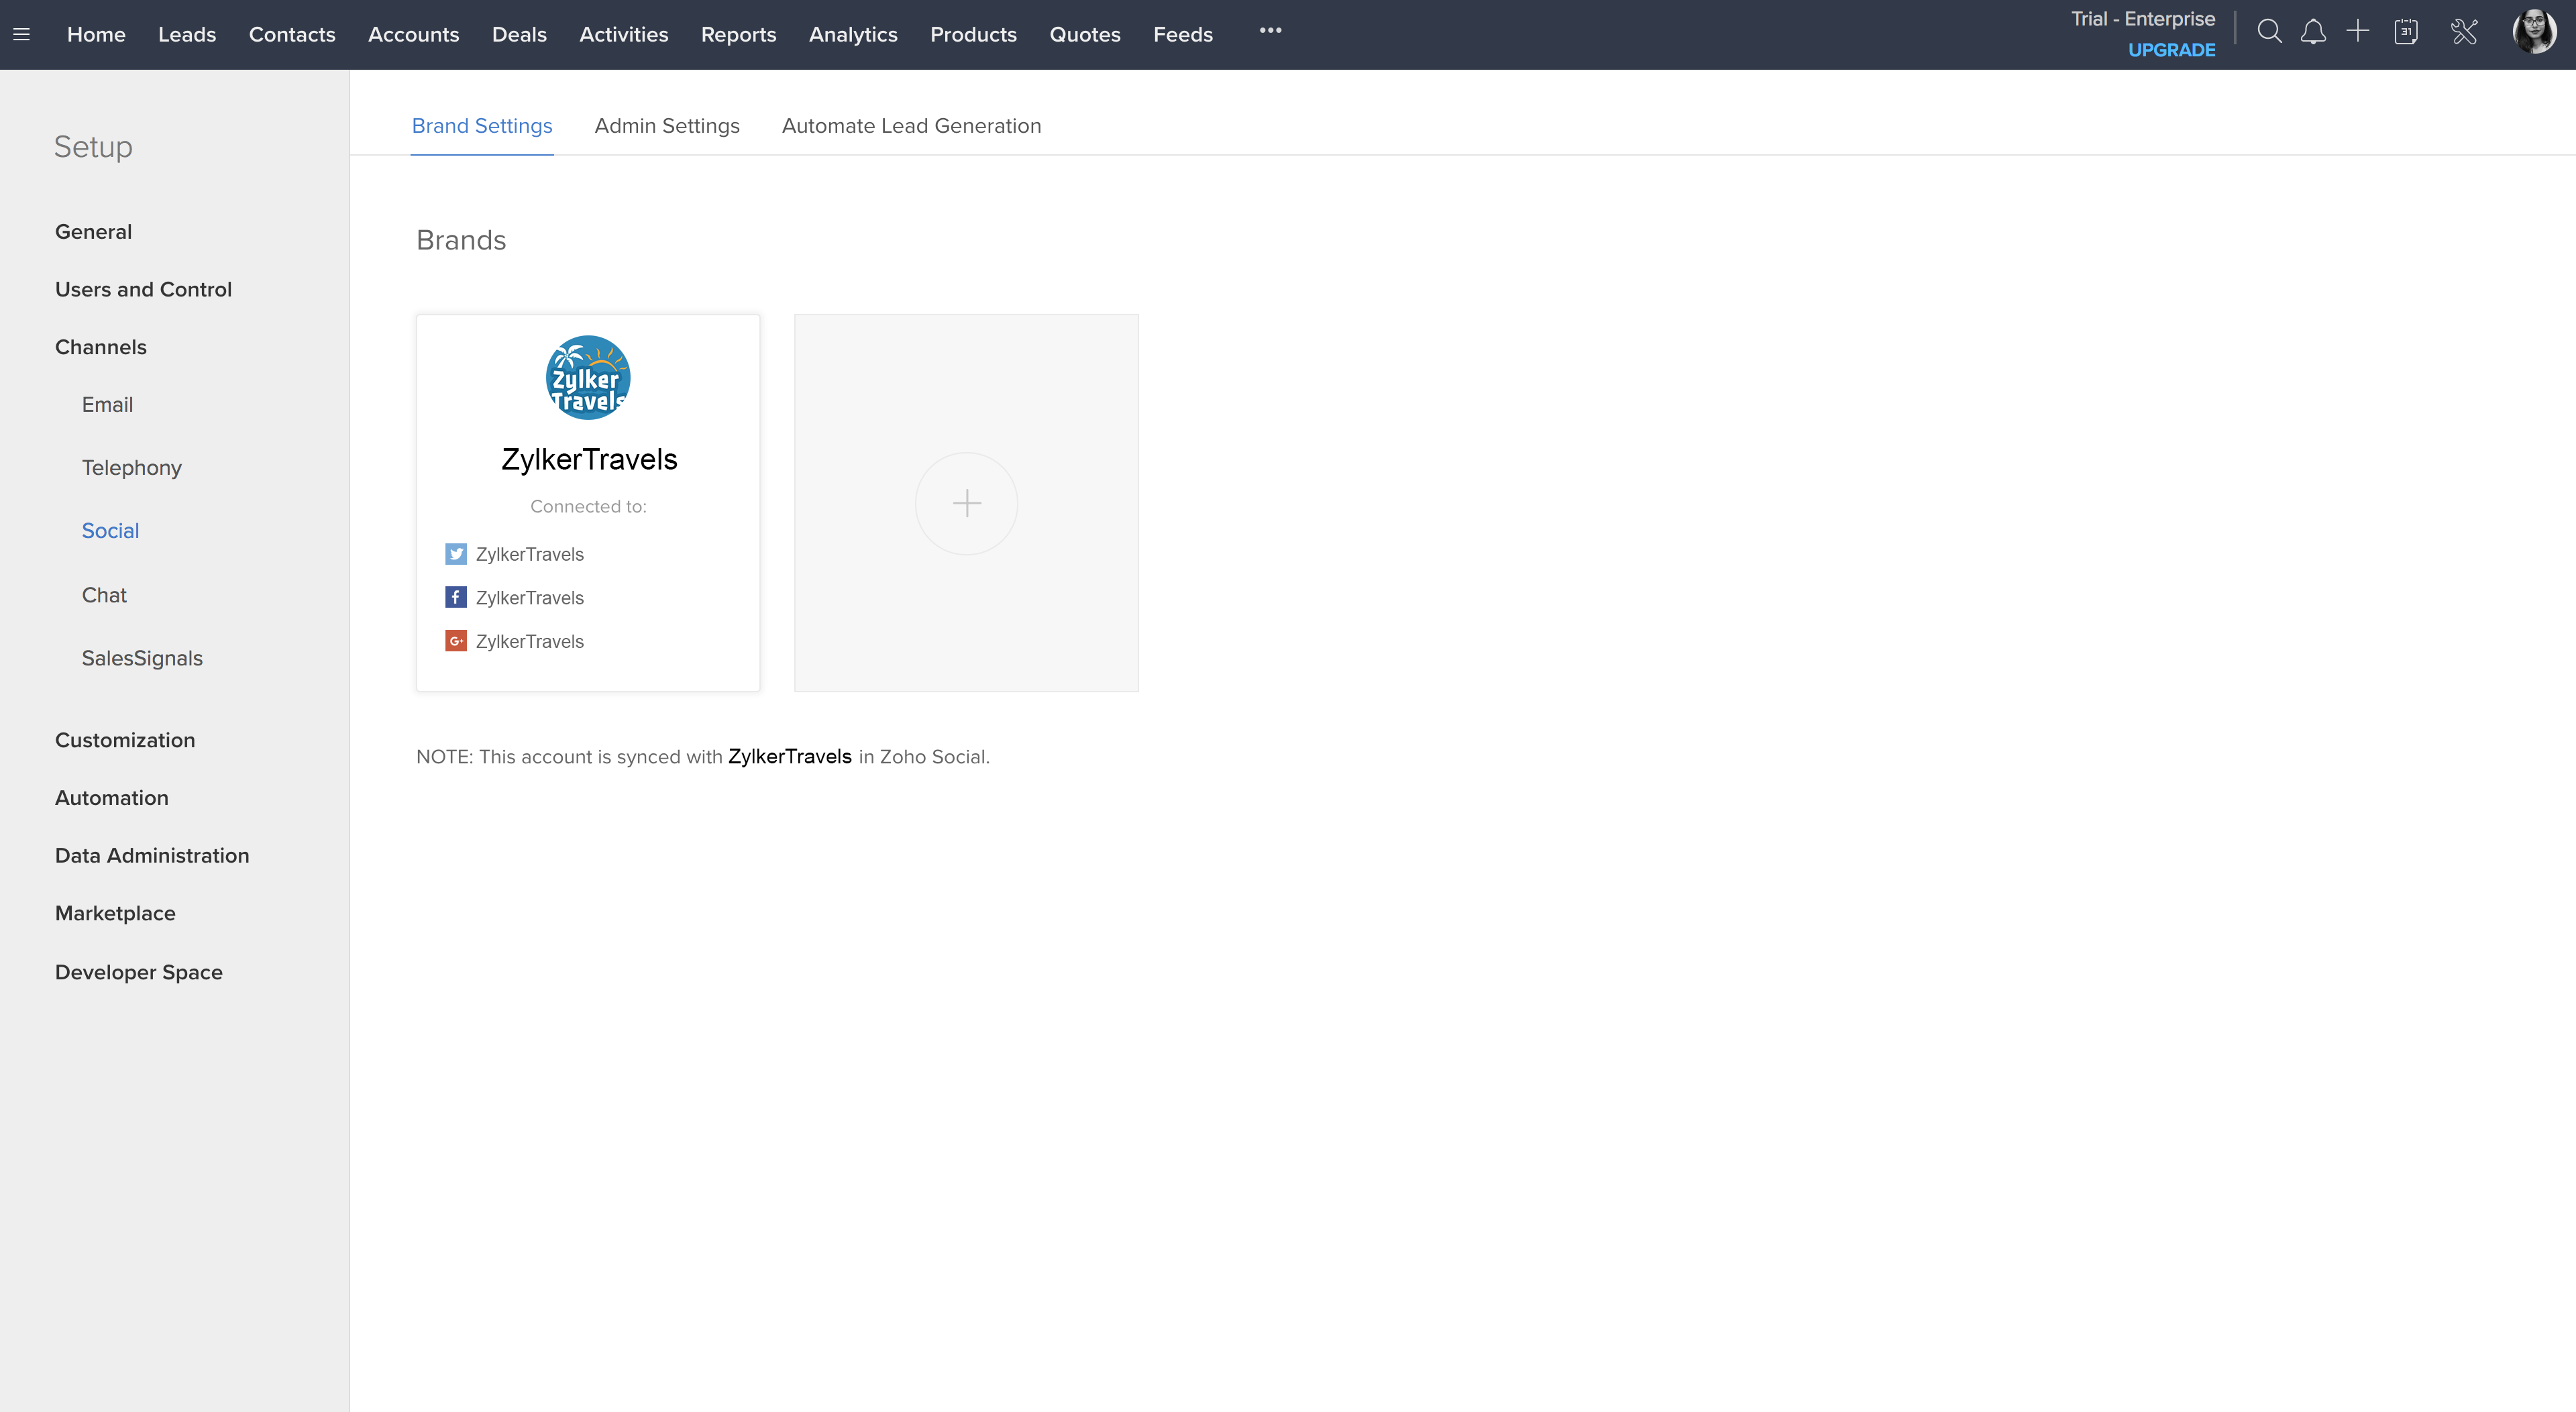Click the UPGRADE link
The image size is (2576, 1412).
pyautogui.click(x=2171, y=50)
